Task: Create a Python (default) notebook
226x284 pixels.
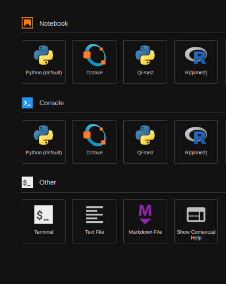Action: pos(43,62)
